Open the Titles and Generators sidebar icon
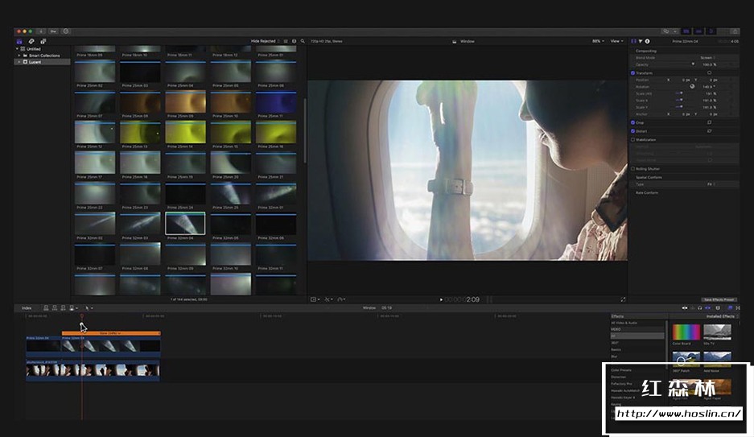Viewport: 754px width, 437px height. [x=43, y=41]
